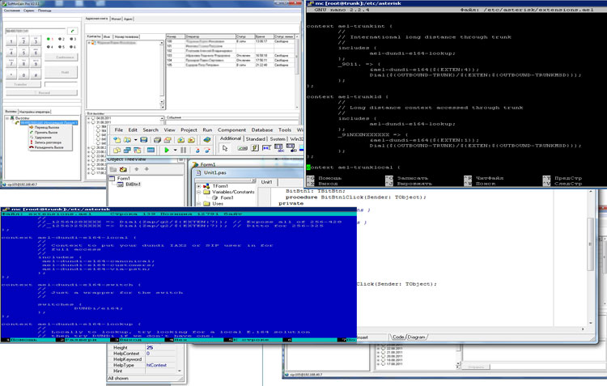
Task: Click the Help book icon in Delphi toolbar
Action: [x=207, y=140]
